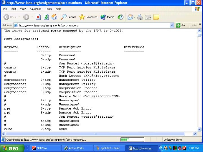Click the 'Port Assignments:' heading text
The width and height of the screenshot is (203, 152).
point(21,39)
